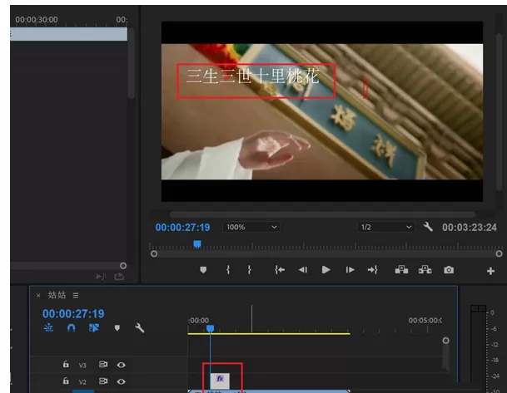Click the Extract button

(425, 270)
